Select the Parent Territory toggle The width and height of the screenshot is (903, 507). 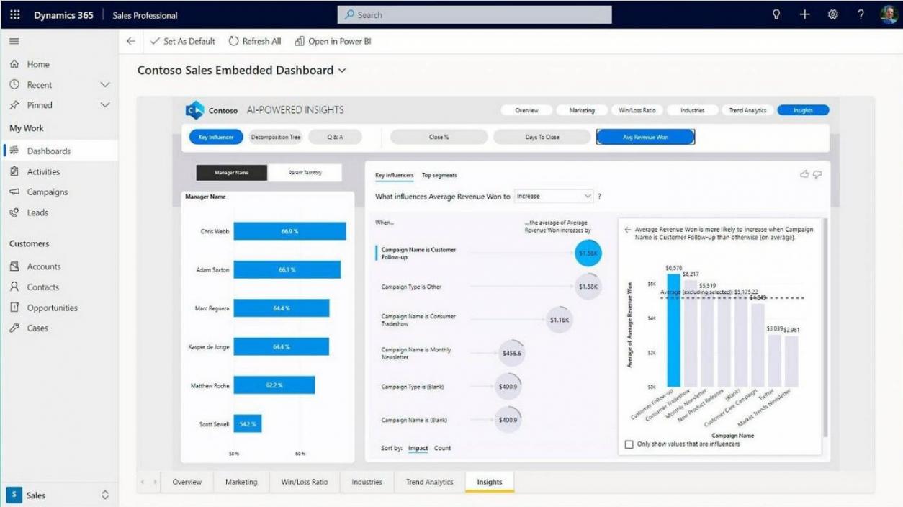coord(305,173)
